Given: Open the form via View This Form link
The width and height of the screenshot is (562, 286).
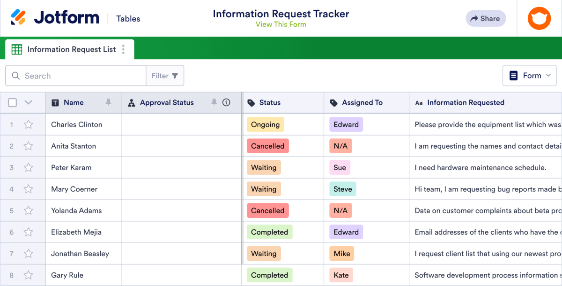Looking at the screenshot, I should coord(281,24).
